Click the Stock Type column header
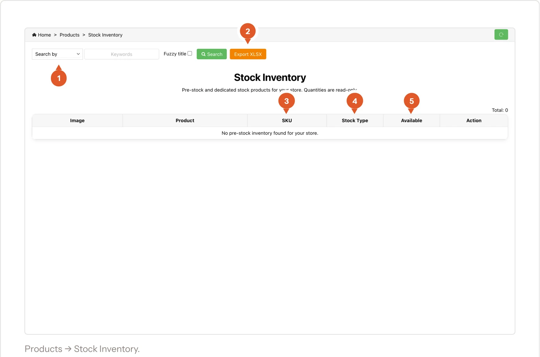The width and height of the screenshot is (540, 357). coord(355,121)
